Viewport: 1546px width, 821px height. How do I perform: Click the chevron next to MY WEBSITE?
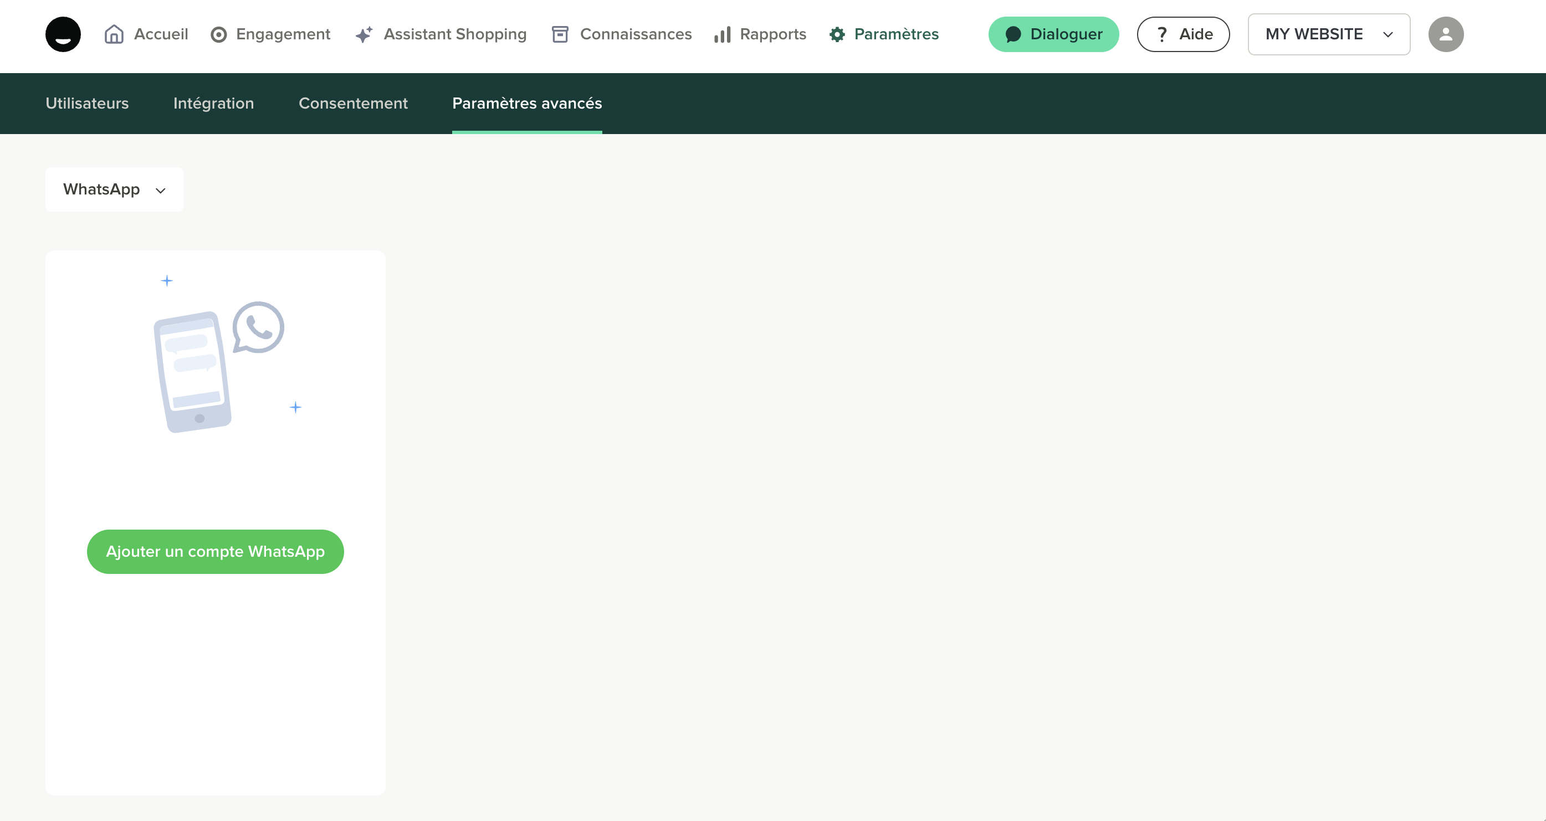tap(1388, 35)
